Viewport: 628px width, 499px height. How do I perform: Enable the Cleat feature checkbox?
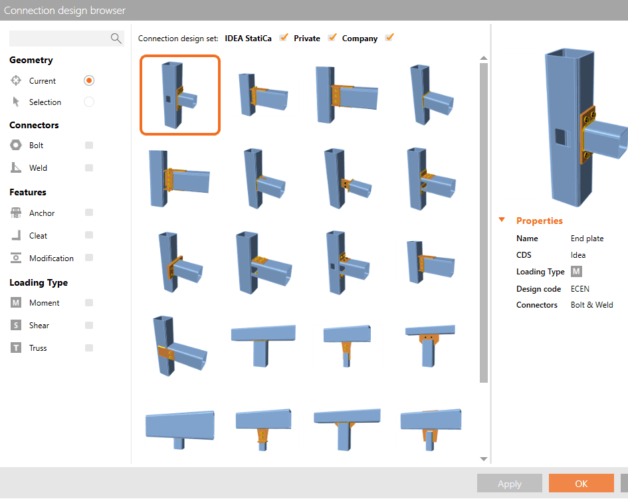(89, 235)
